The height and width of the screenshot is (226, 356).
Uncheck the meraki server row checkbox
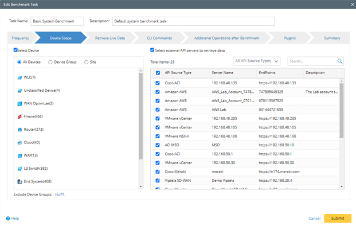(x=158, y=172)
